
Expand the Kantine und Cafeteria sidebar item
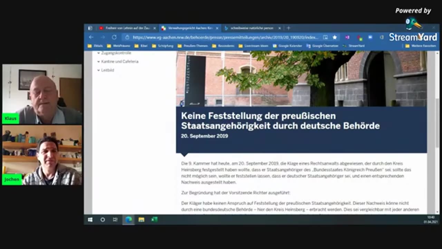tap(118, 62)
